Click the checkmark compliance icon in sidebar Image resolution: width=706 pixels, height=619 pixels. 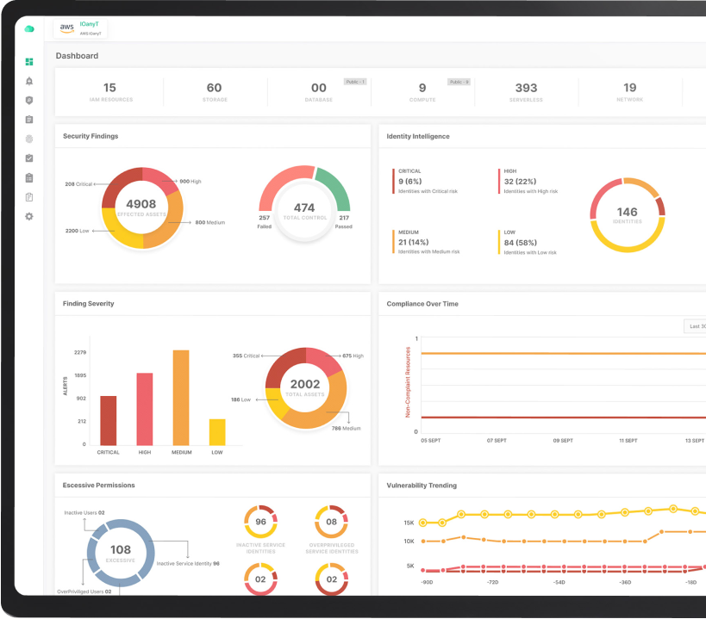[x=29, y=158]
